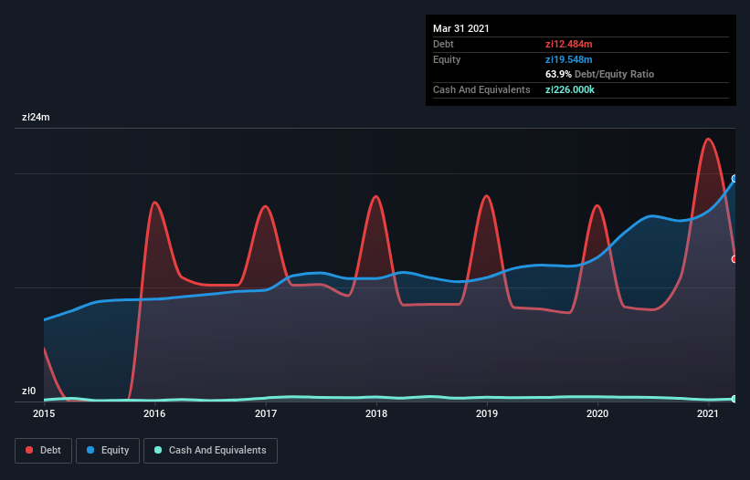The image size is (750, 480).
Task: Click the Mar 31 2021 tooltip date
Action: click(x=461, y=28)
